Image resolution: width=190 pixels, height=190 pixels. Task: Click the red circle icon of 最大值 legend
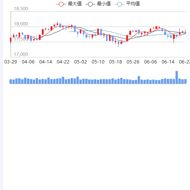pos(61,4)
